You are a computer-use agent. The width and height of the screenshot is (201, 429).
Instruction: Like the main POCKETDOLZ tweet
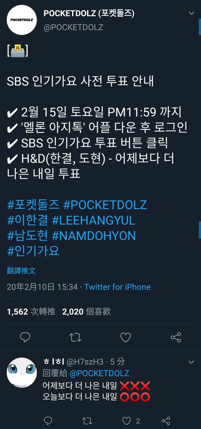[126, 337]
